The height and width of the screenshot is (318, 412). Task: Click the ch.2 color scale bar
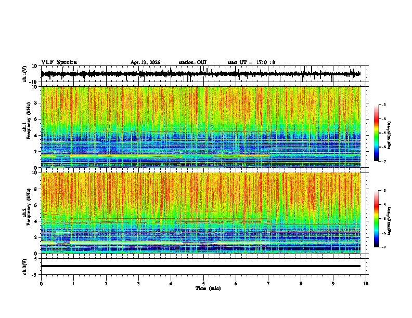point(377,219)
